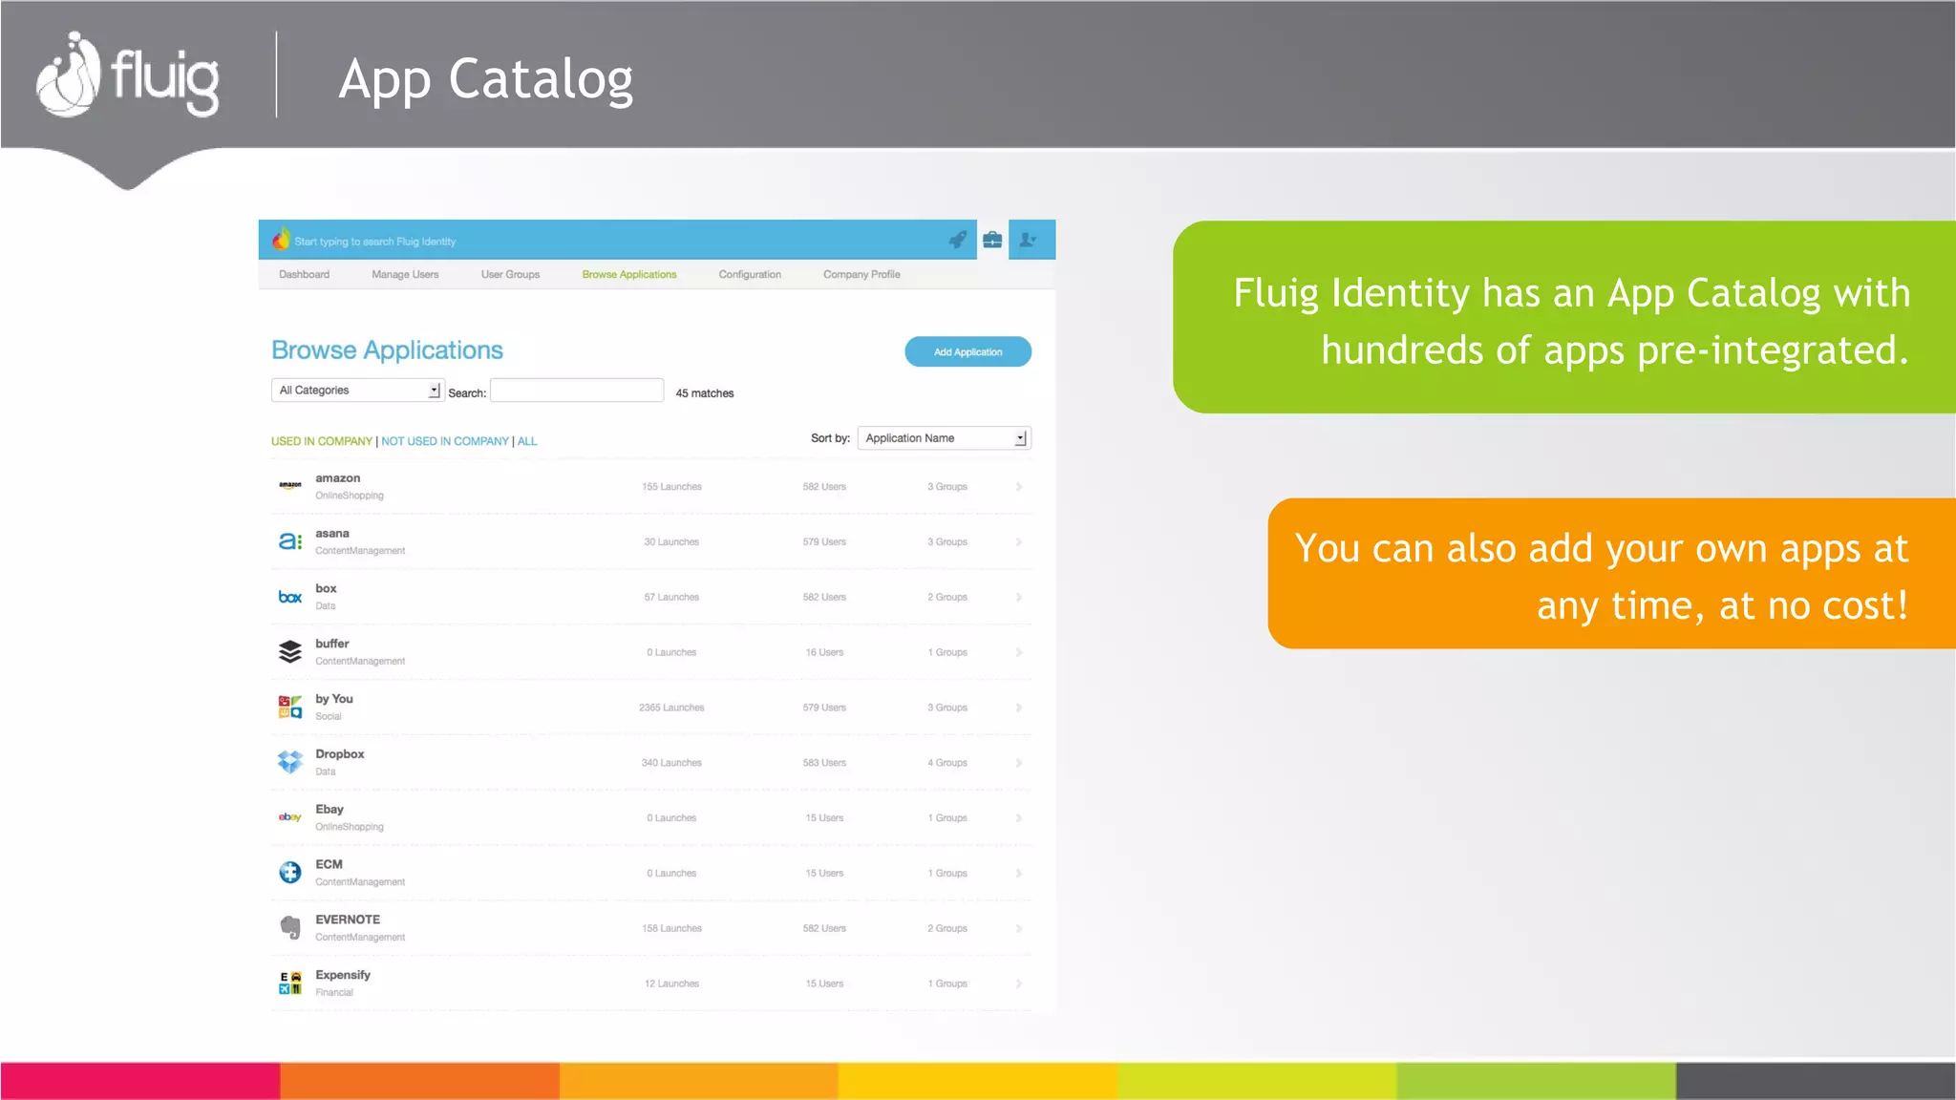Image resolution: width=1956 pixels, height=1100 pixels.
Task: Click the Fluig Identity flame logo
Action: coord(280,240)
